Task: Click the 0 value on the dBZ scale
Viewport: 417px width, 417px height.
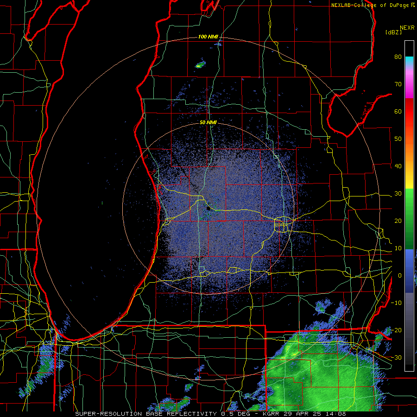Action: [400, 276]
